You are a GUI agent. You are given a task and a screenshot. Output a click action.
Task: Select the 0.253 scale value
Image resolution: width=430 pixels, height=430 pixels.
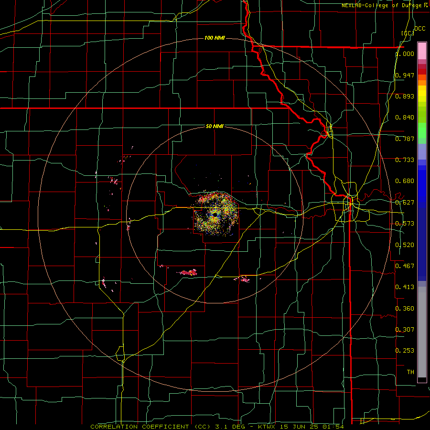pyautogui.click(x=405, y=351)
